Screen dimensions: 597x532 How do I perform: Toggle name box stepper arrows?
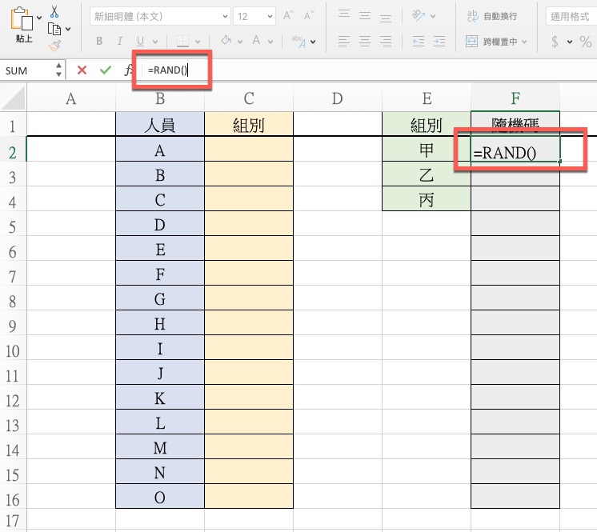tap(58, 70)
